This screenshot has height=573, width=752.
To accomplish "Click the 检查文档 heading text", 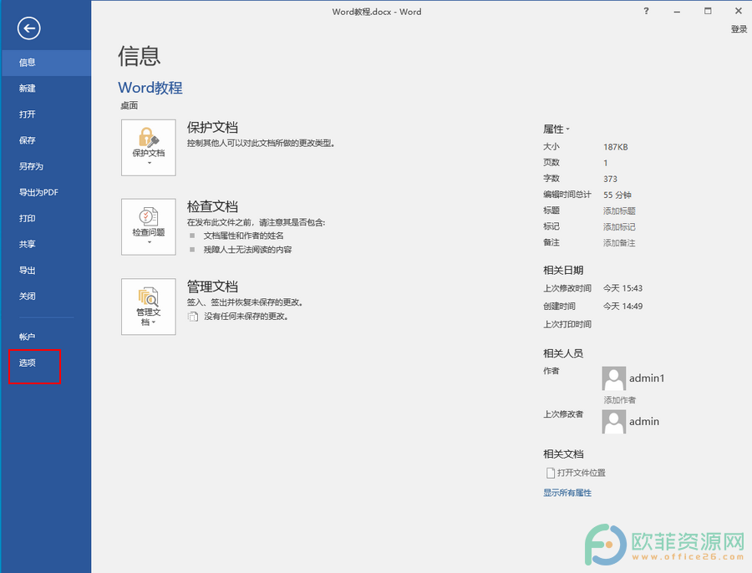I will 212,206.
